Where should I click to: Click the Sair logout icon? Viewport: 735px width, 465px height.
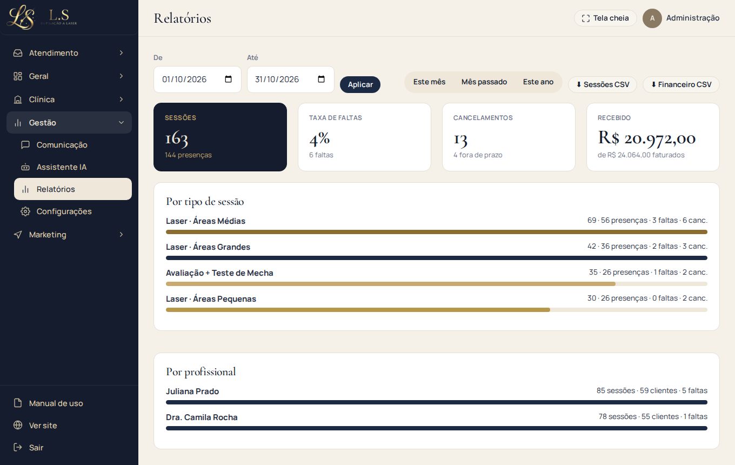click(18, 448)
